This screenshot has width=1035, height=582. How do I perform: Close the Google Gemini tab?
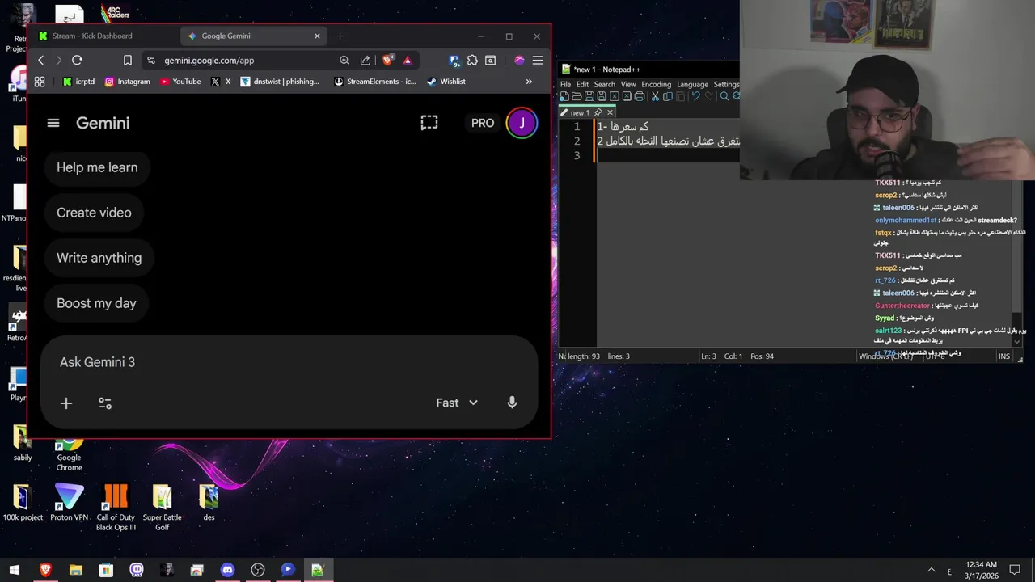(317, 36)
